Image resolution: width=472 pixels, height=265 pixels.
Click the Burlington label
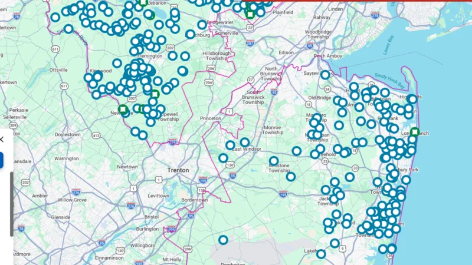(x=147, y=228)
